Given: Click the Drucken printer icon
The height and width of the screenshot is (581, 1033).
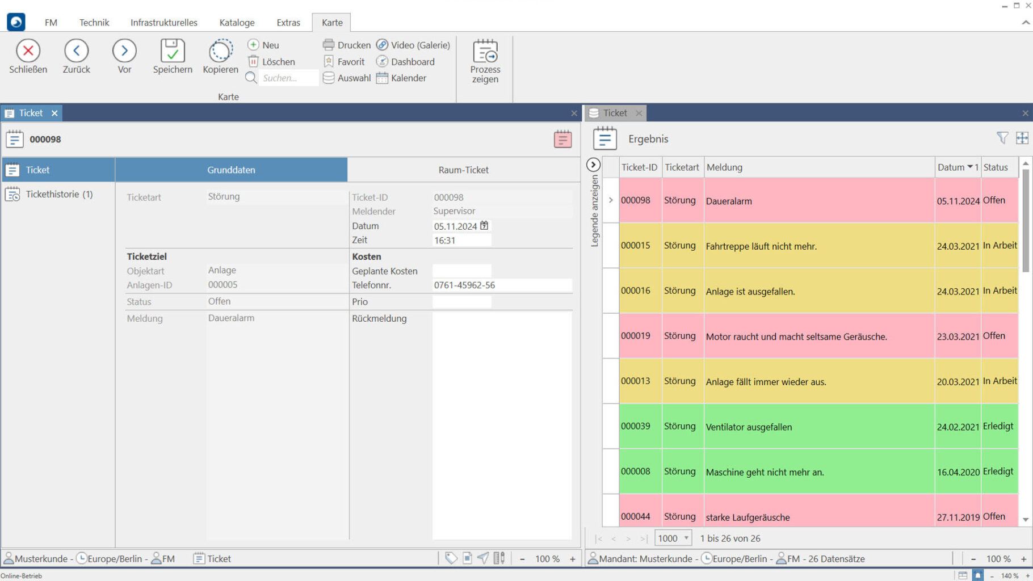Looking at the screenshot, I should pyautogui.click(x=329, y=45).
